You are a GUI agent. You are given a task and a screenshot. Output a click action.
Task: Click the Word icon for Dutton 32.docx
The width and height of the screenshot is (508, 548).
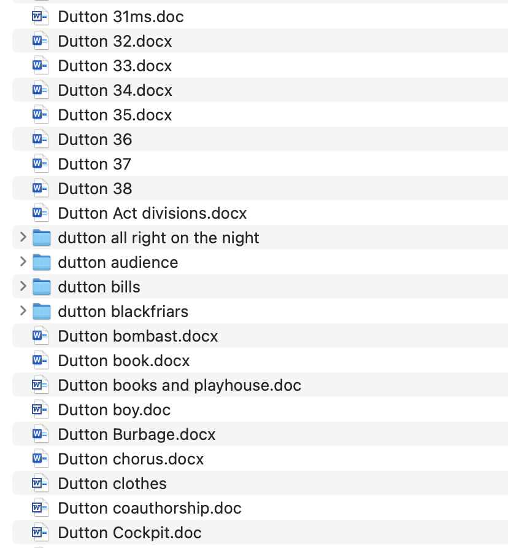pos(40,41)
